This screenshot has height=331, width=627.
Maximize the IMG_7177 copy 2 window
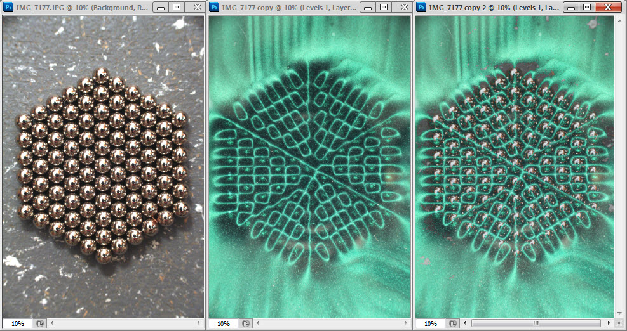[586, 7]
